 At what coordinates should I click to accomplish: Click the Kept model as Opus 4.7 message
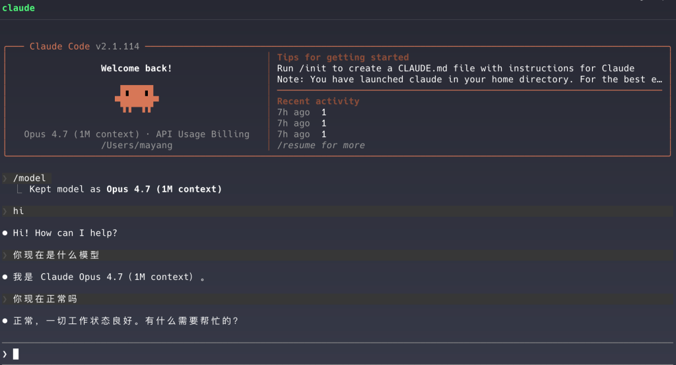coord(125,189)
